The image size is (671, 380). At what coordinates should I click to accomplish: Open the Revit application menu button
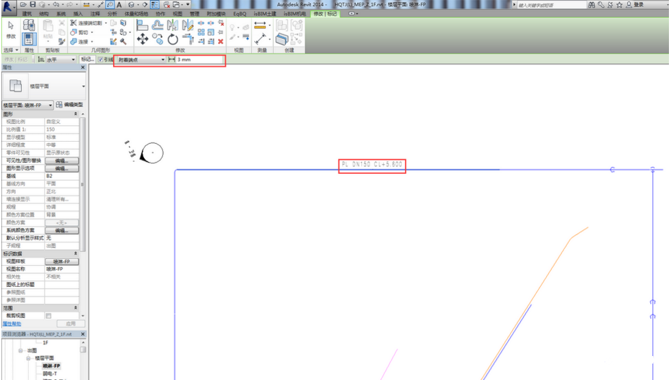pyautogui.click(x=8, y=6)
